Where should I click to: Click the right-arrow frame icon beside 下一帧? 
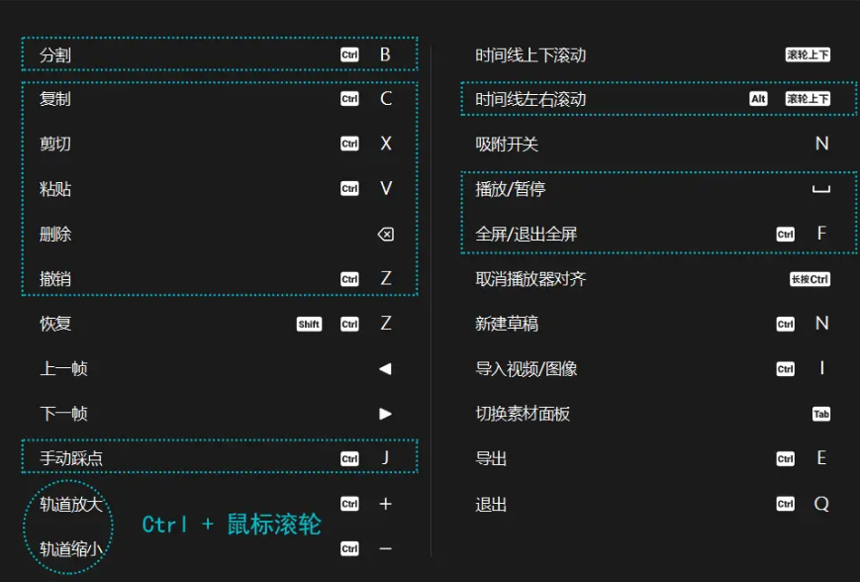tap(385, 414)
